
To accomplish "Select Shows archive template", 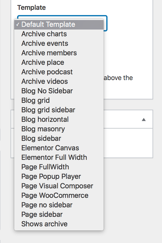I will pyautogui.click(x=59, y=224).
